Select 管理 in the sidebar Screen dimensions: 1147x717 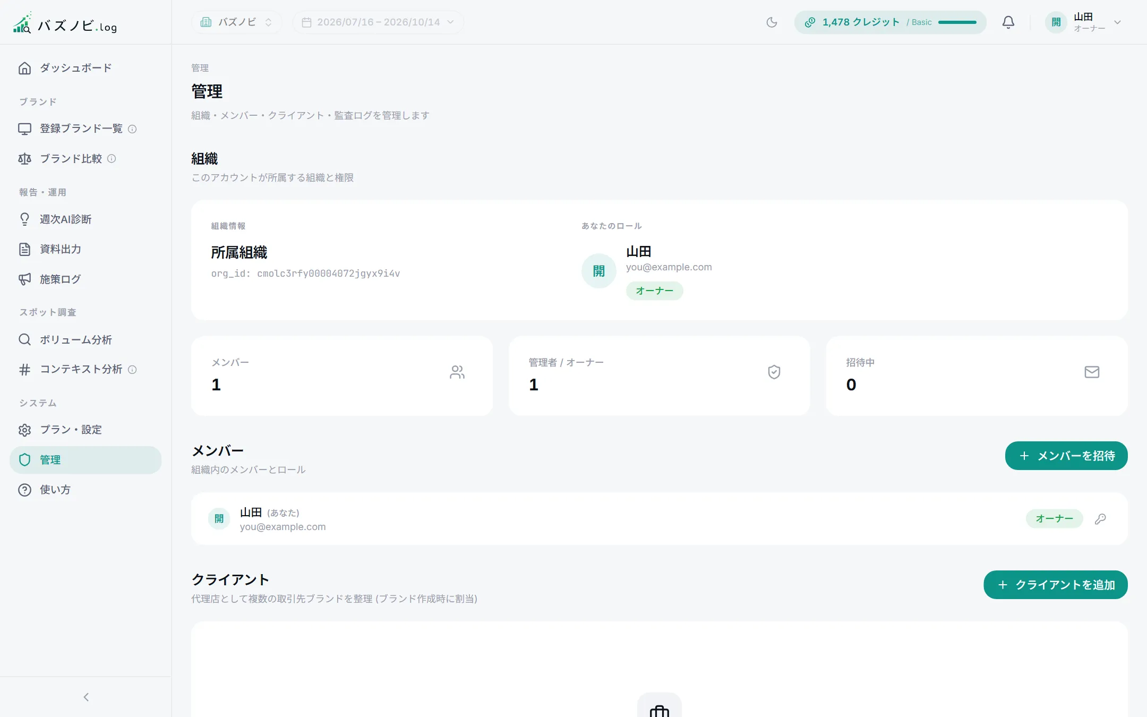tap(85, 460)
